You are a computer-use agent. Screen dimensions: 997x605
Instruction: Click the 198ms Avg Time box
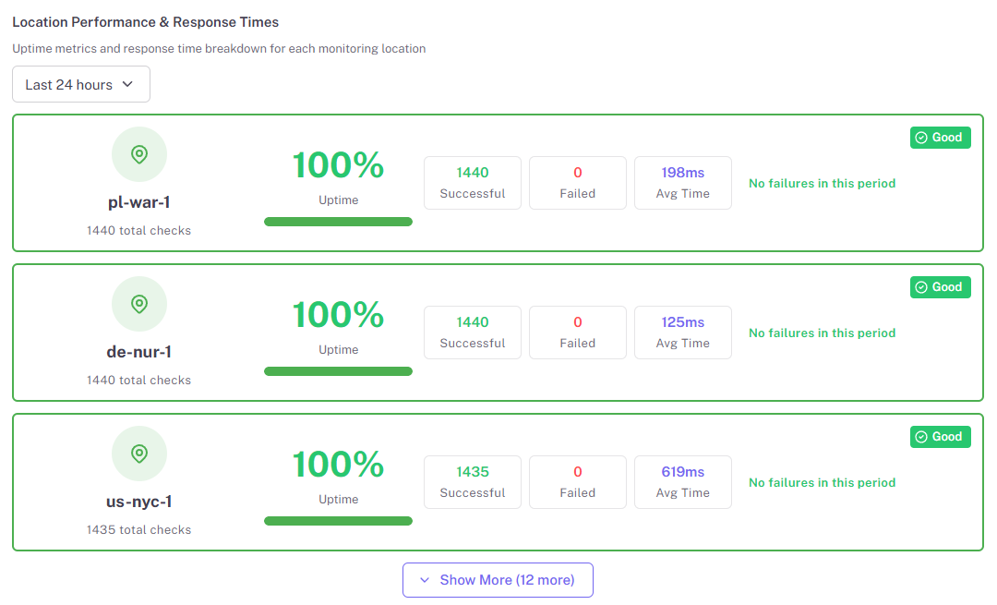click(683, 183)
